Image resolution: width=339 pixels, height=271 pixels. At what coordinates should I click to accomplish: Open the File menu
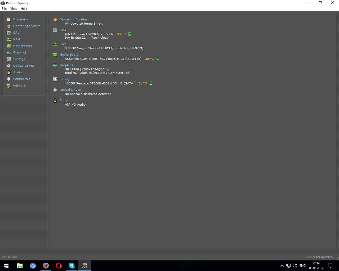point(4,9)
